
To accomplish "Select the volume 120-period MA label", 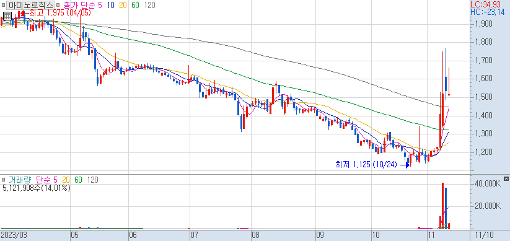I will [x=93, y=180].
